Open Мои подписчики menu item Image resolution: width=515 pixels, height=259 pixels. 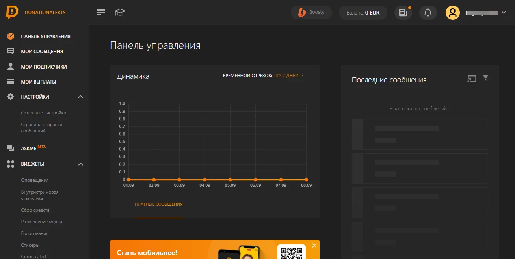click(x=44, y=67)
